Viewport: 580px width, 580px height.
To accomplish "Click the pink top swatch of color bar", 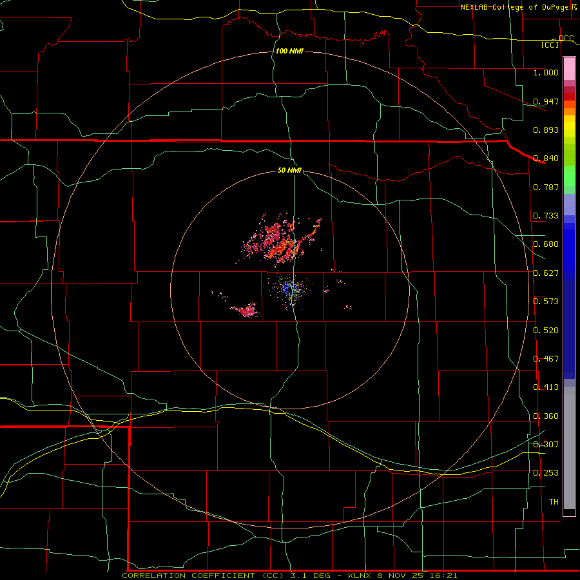I will 569,69.
